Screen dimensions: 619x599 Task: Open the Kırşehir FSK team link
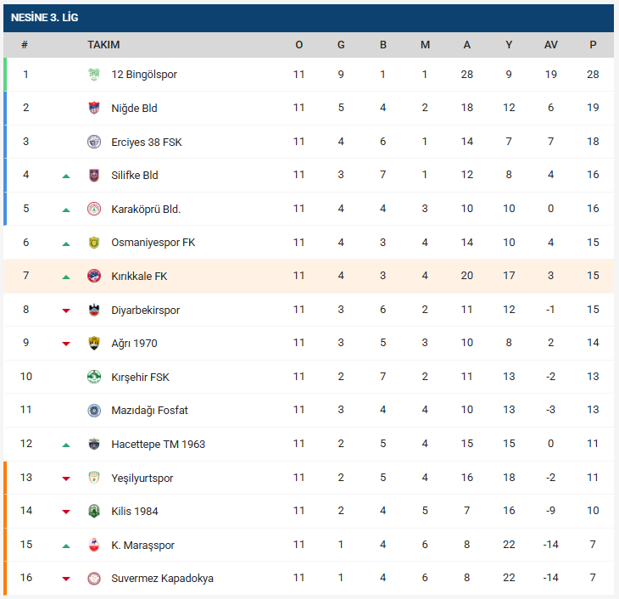pyautogui.click(x=141, y=377)
